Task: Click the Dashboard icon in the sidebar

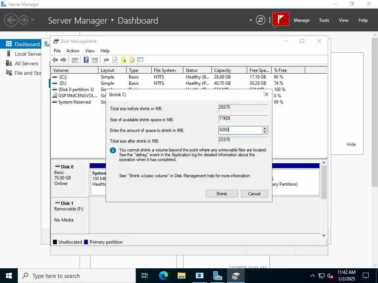Action: 9,44
